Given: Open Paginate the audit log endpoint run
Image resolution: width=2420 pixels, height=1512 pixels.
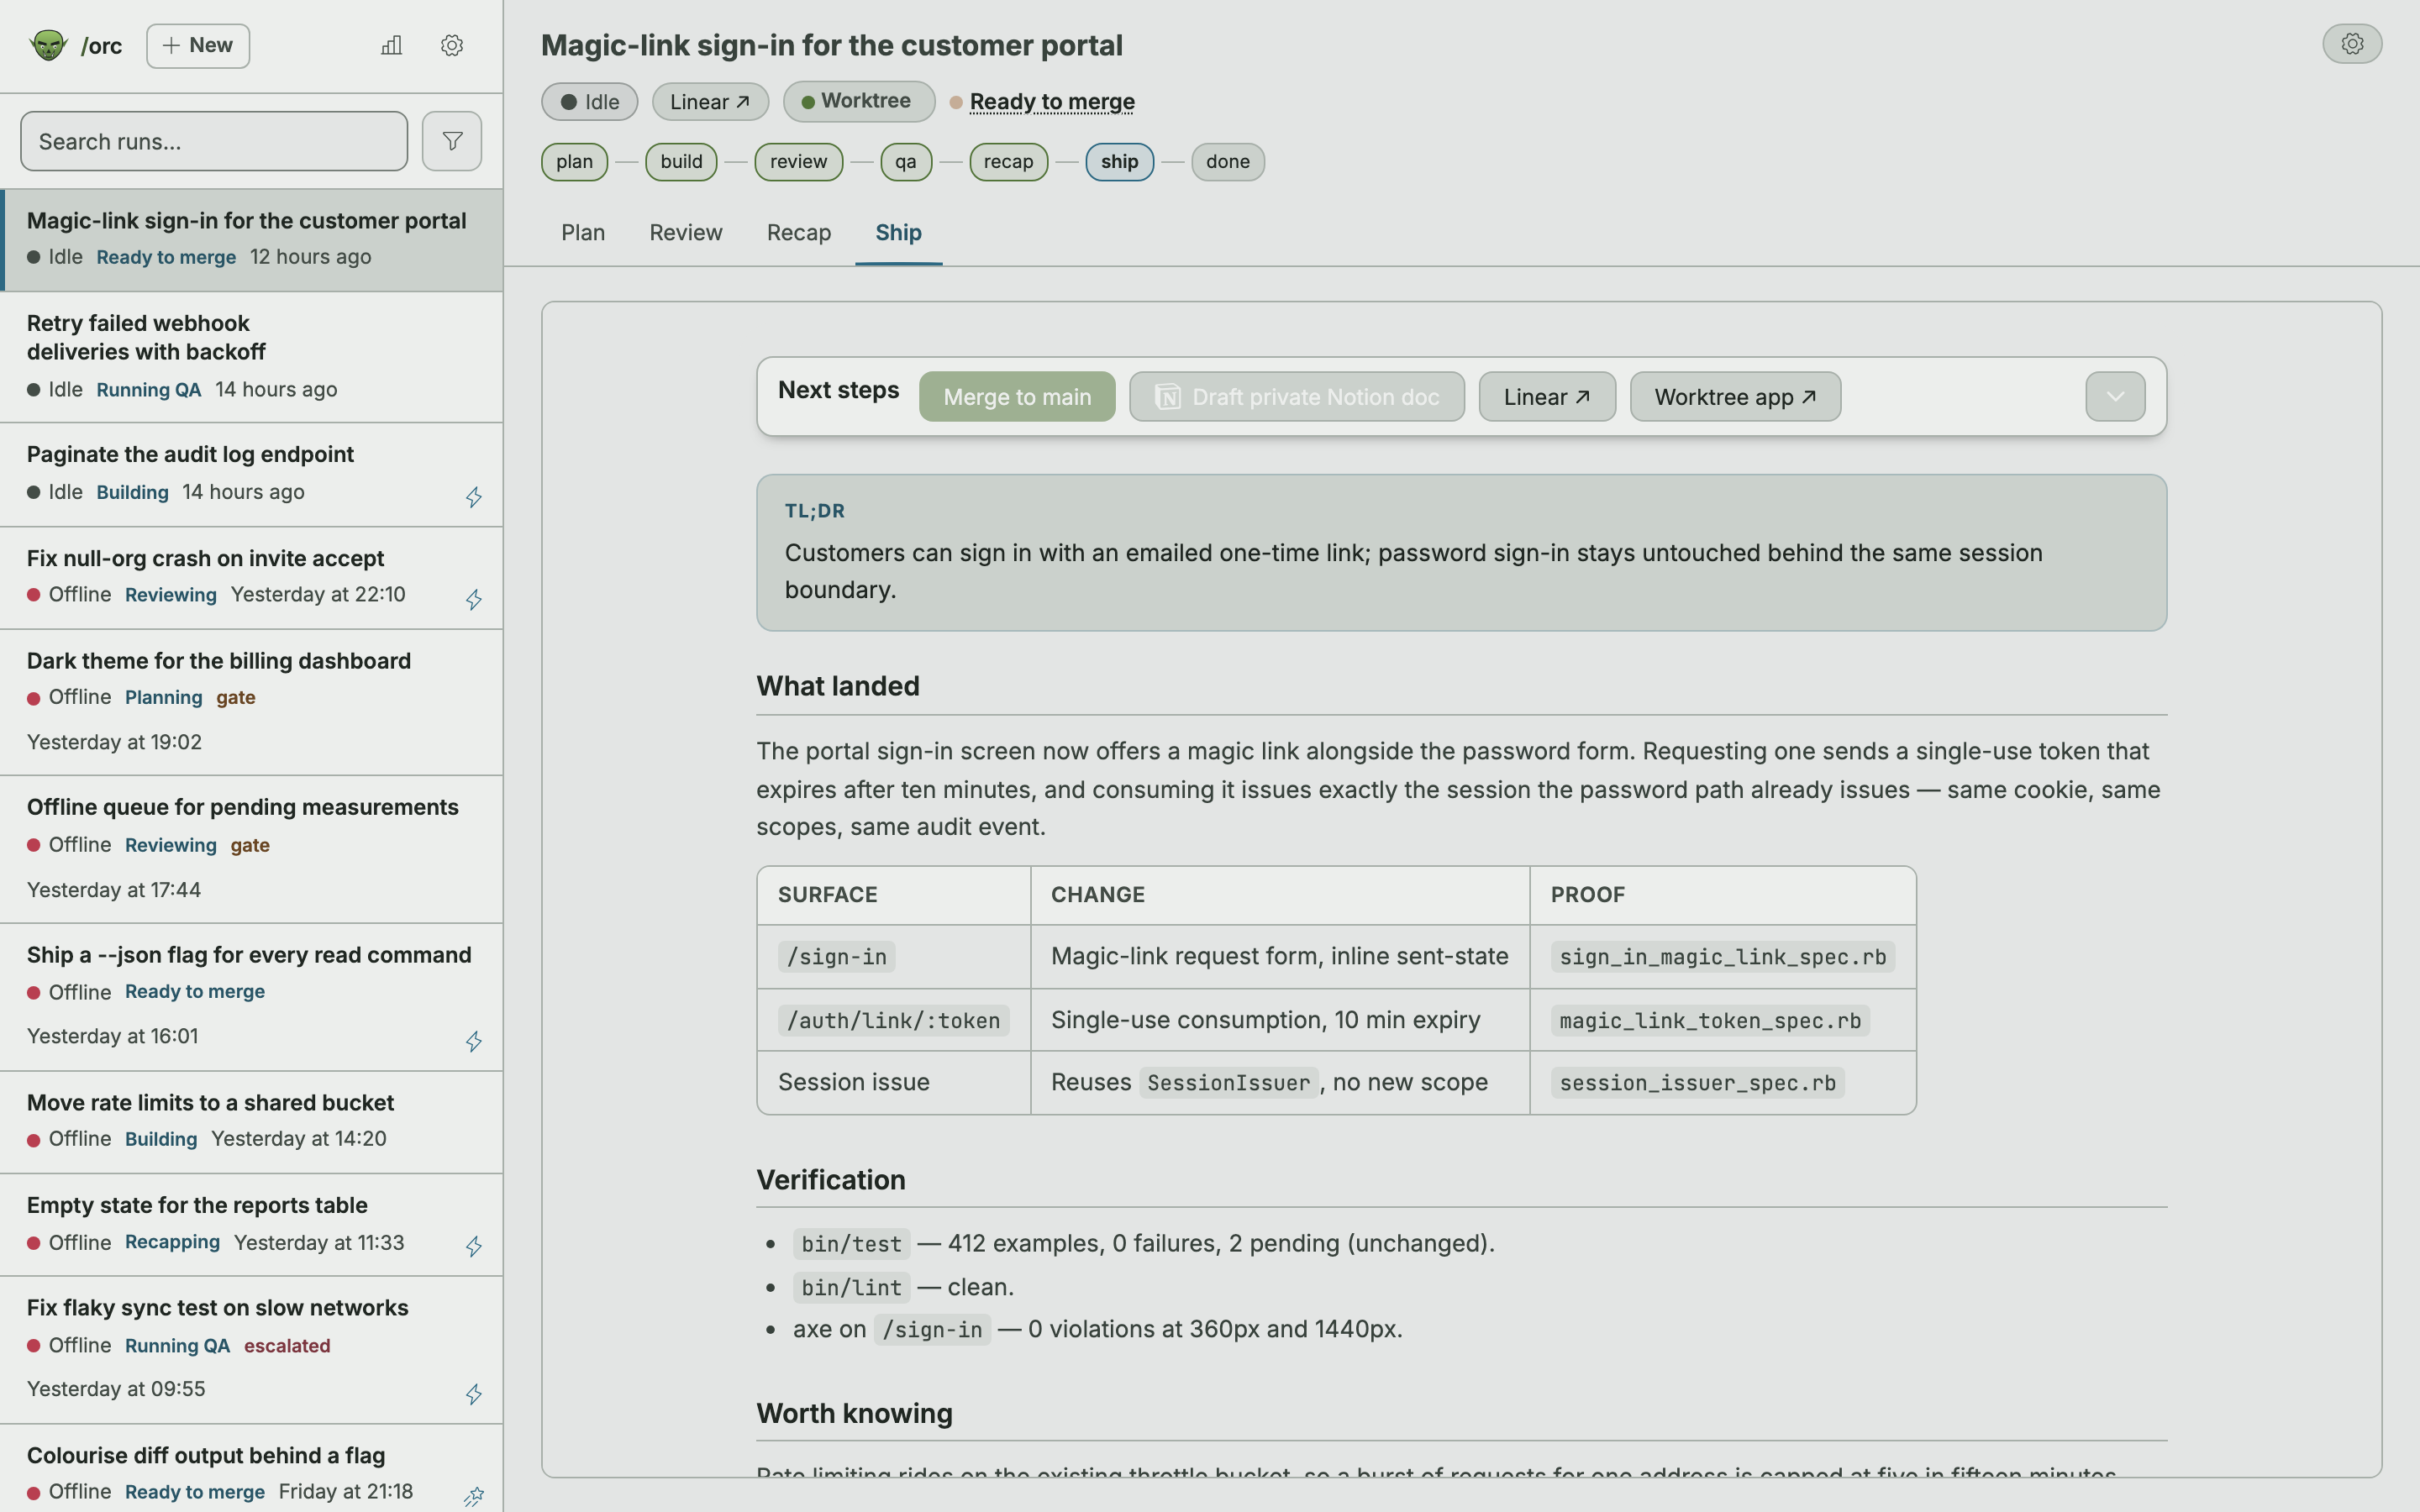Looking at the screenshot, I should 252,475.
